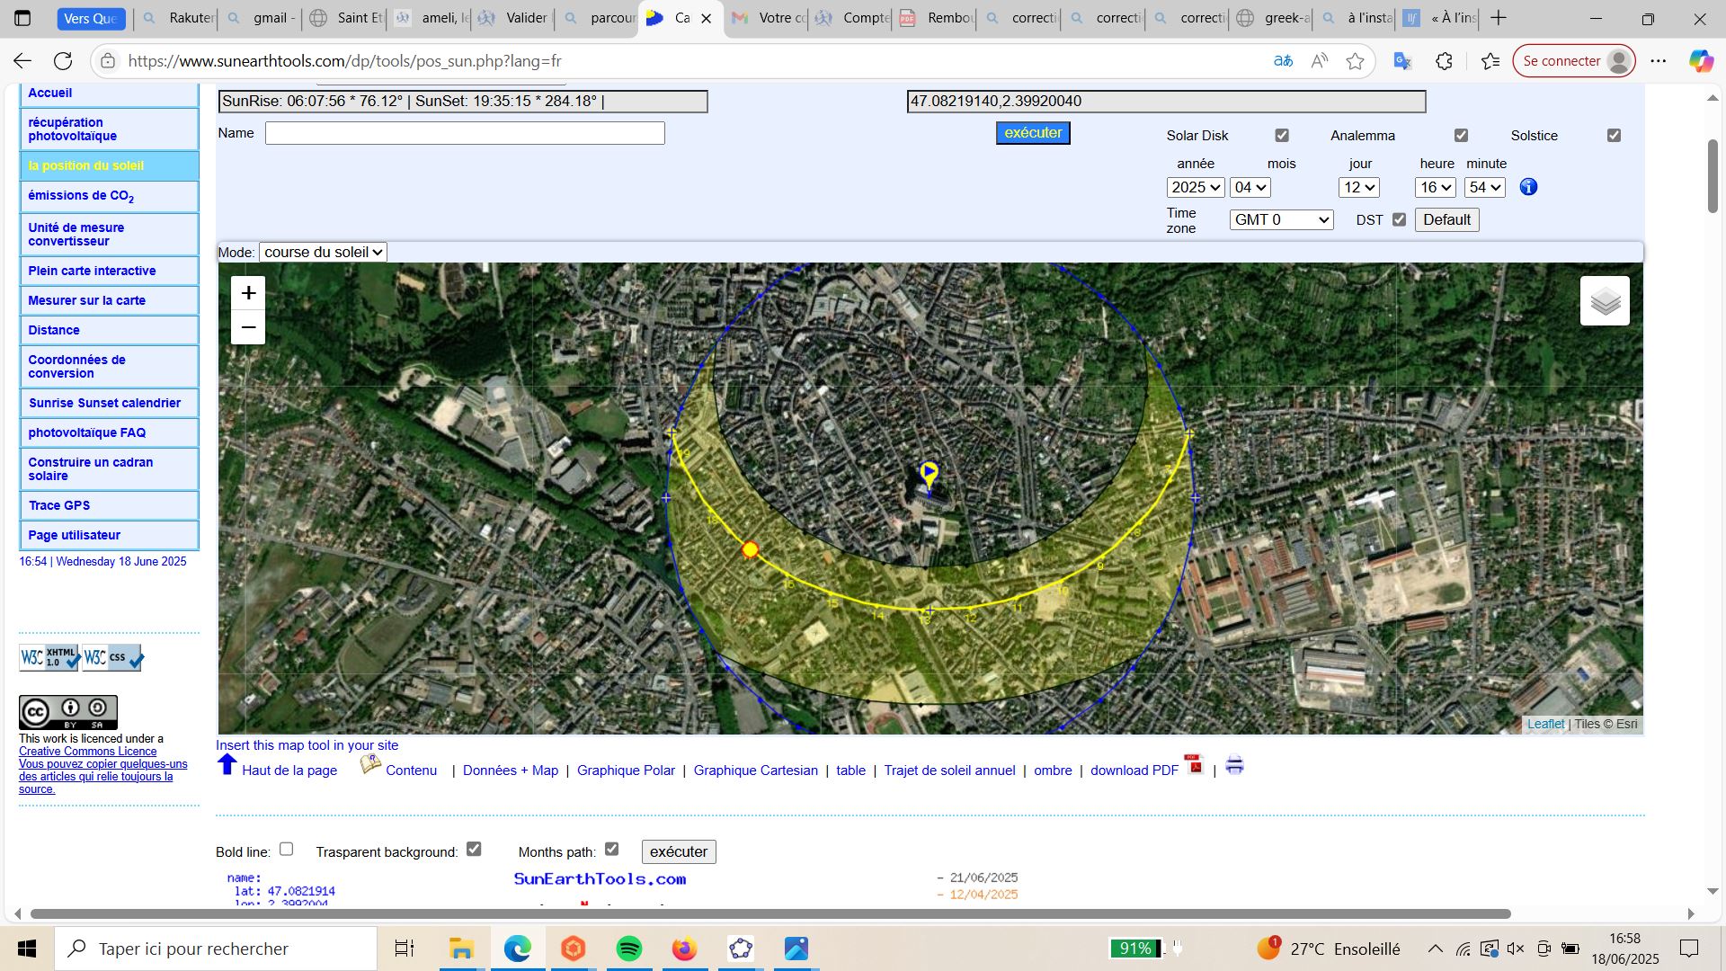
Task: Click the Name text input field
Action: coord(465,133)
